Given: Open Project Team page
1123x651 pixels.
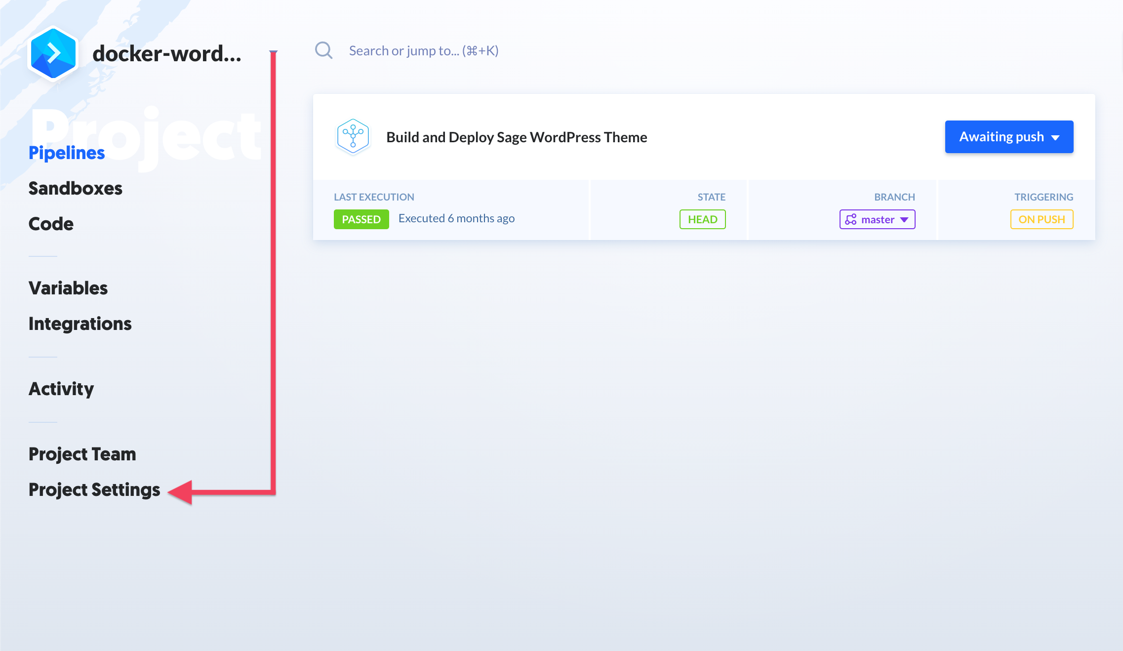Looking at the screenshot, I should click(82, 454).
